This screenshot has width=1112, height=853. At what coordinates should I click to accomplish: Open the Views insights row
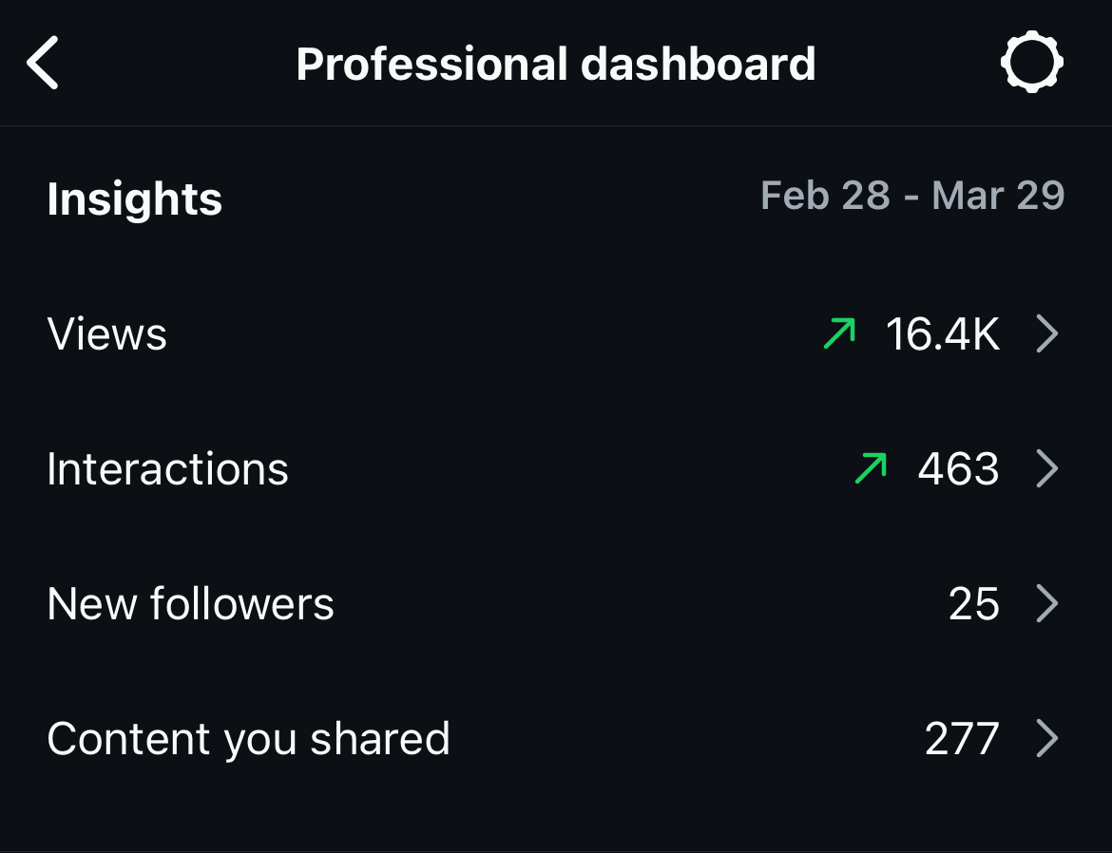click(x=556, y=333)
